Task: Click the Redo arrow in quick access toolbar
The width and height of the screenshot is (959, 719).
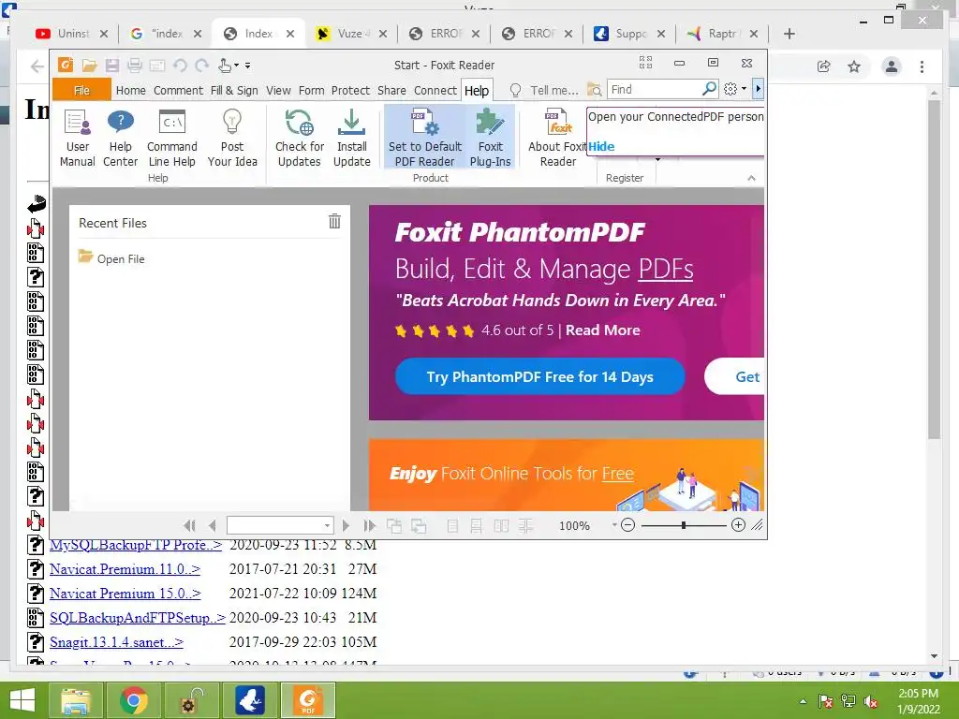Action: click(202, 65)
